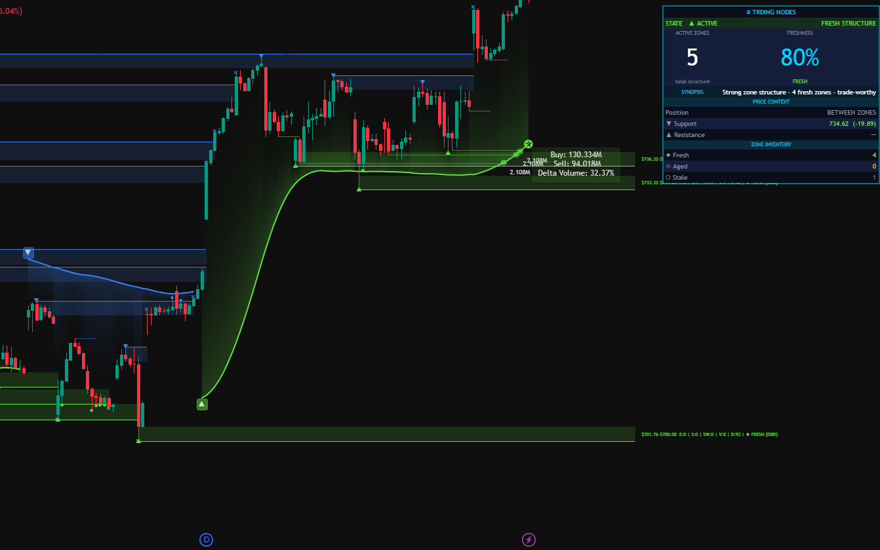The width and height of the screenshot is (880, 550).
Task: Click the $701.76-$700.00 FRESH [DBR] zone label
Action: (709, 434)
